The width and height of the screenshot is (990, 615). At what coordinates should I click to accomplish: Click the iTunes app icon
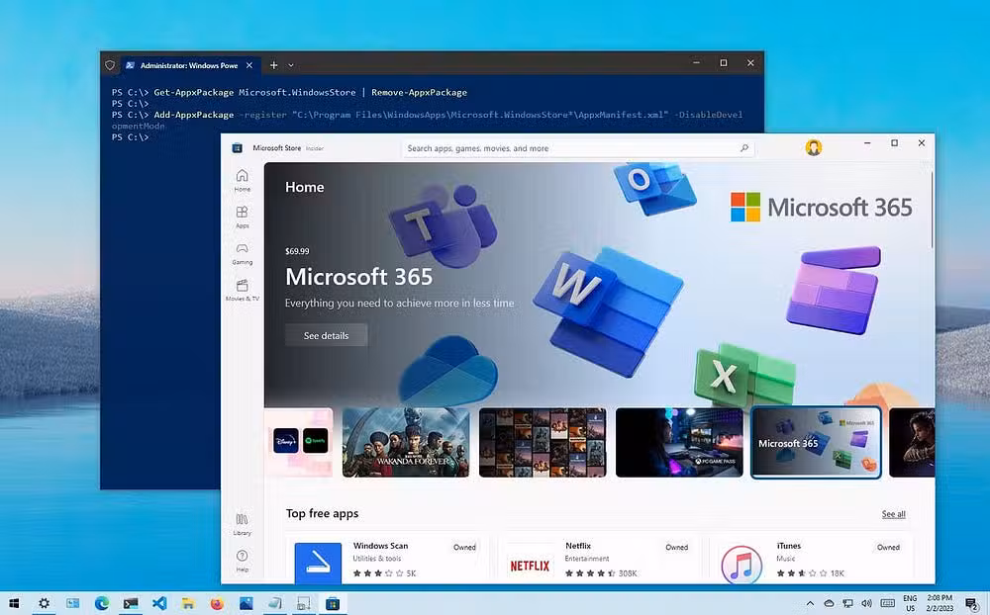click(x=742, y=564)
